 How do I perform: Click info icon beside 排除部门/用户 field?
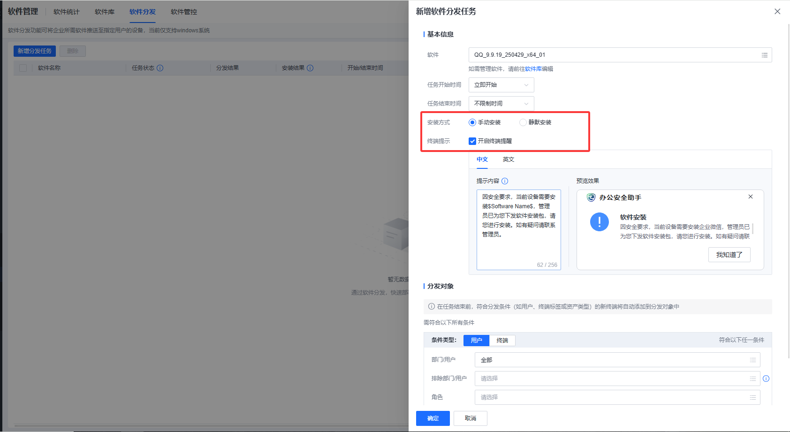pyautogui.click(x=766, y=379)
